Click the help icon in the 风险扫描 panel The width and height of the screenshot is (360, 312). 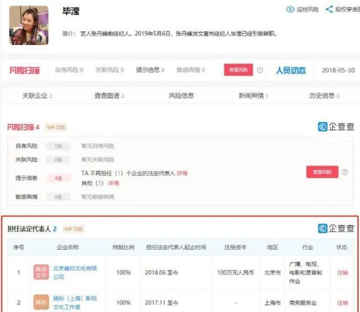(345, 172)
